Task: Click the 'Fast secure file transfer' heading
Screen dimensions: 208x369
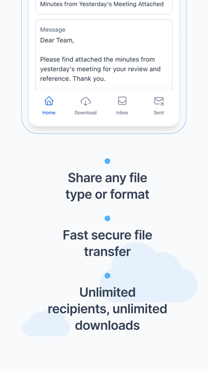Action: (107, 243)
